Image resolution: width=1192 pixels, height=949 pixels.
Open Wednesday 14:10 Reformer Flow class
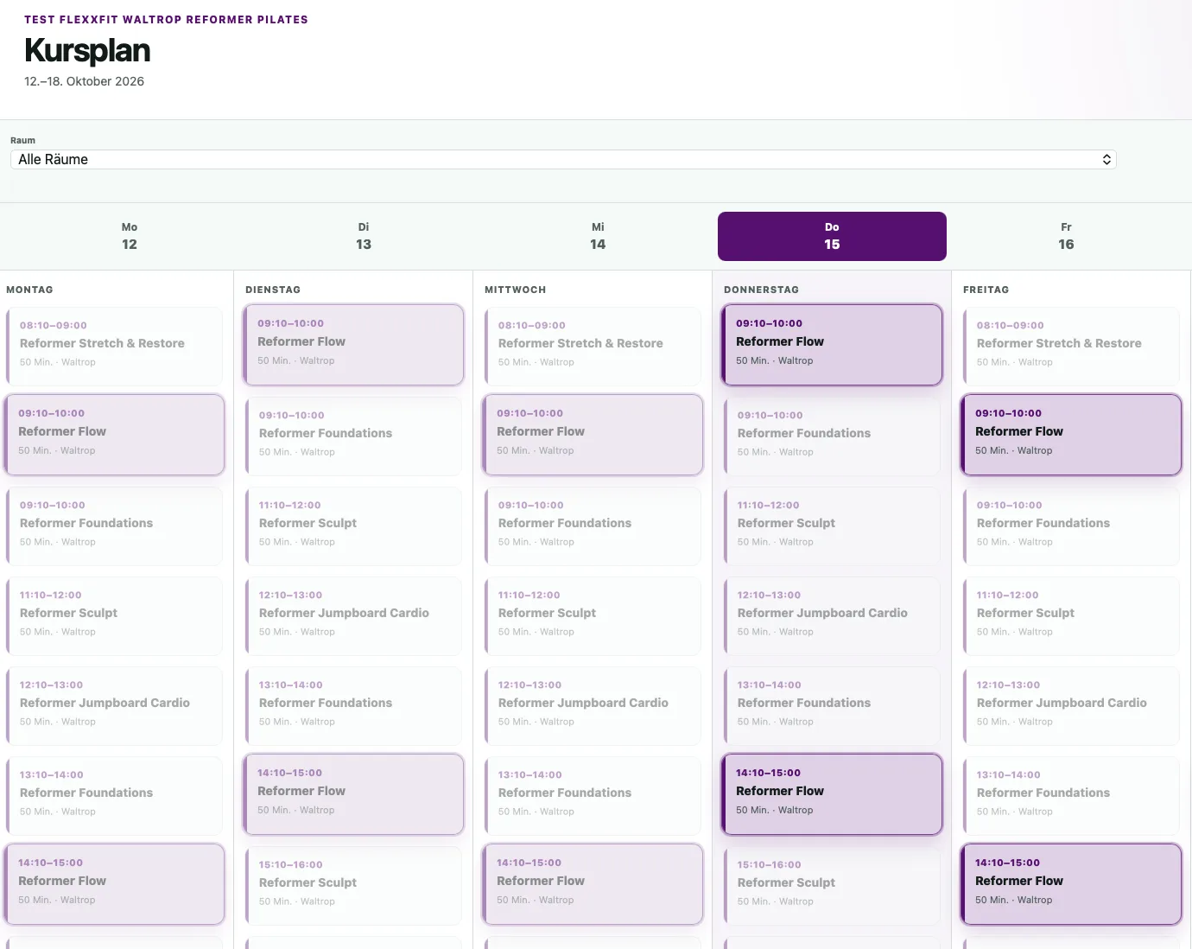[x=593, y=884]
